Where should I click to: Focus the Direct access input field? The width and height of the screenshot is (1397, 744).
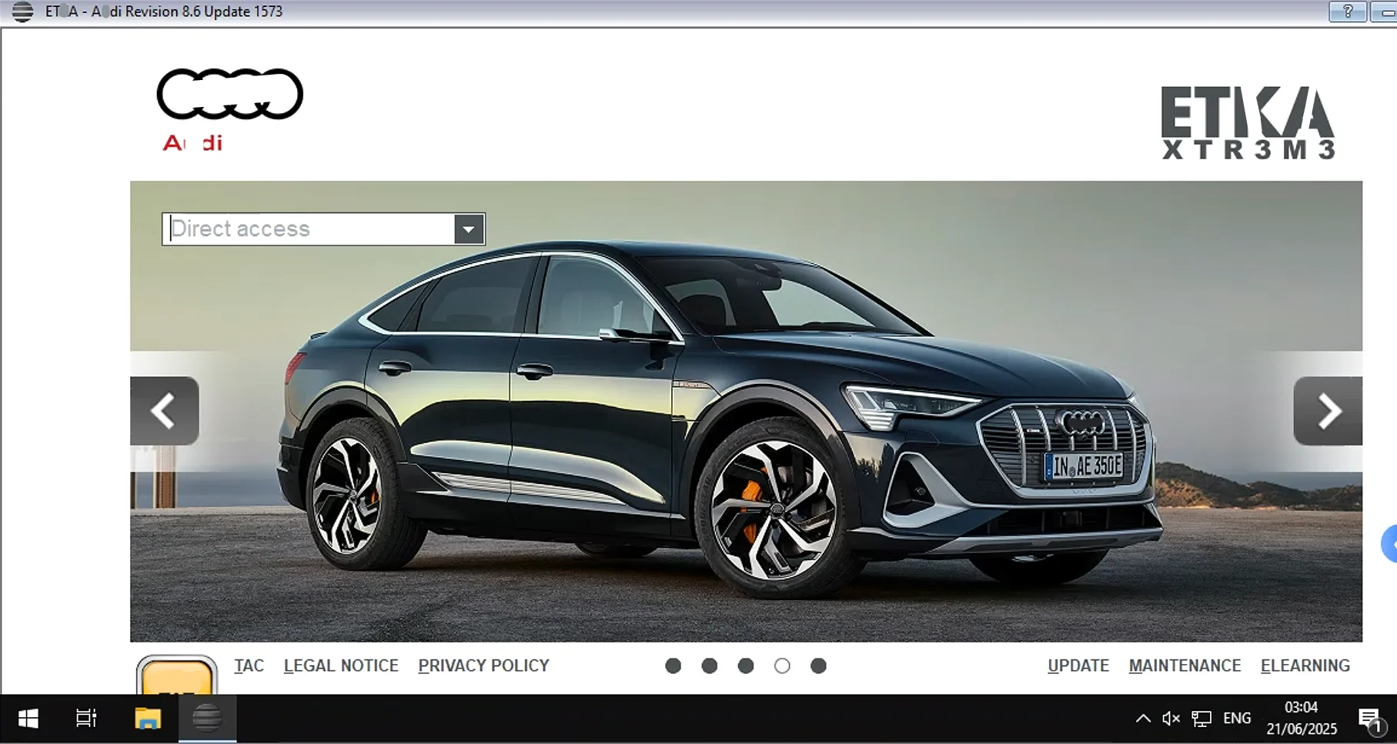309,229
